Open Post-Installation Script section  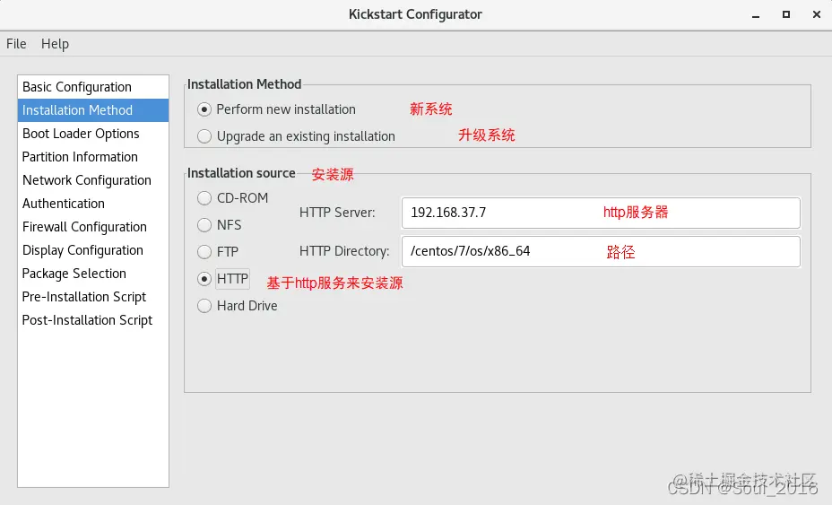pyautogui.click(x=93, y=321)
